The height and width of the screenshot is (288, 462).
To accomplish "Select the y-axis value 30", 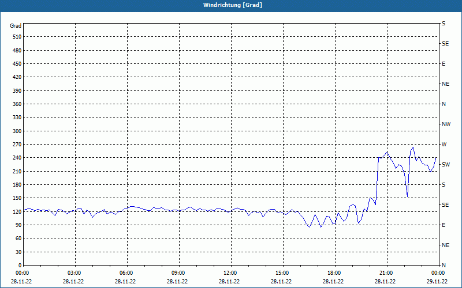I will pos(18,252).
